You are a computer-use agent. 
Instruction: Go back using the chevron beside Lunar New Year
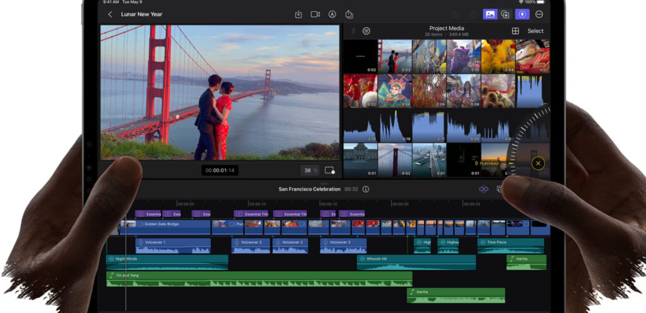pos(110,15)
